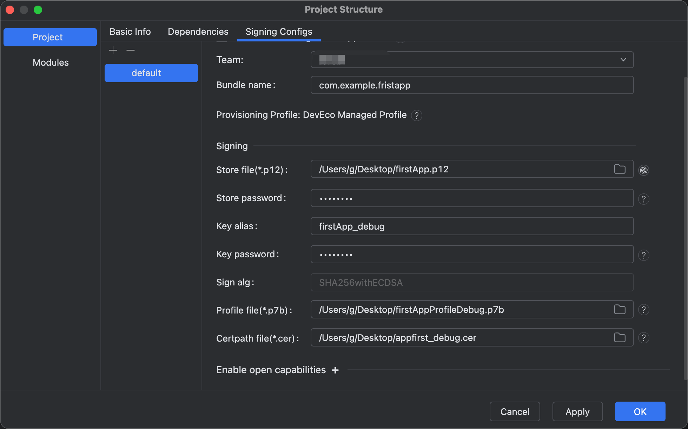Viewport: 688px width, 429px height.
Task: Browse for Profile file p7b folder icon
Action: click(620, 310)
